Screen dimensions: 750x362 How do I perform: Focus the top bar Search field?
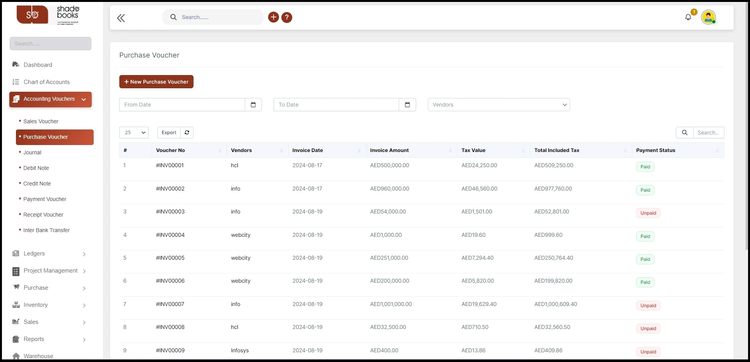point(213,17)
